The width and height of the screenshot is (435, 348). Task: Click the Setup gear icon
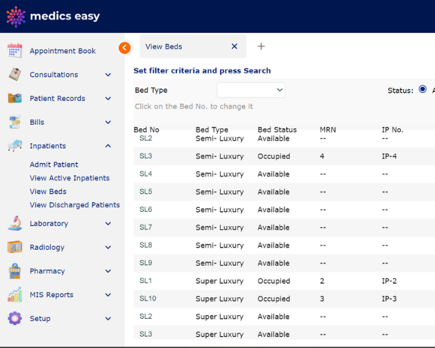15,318
